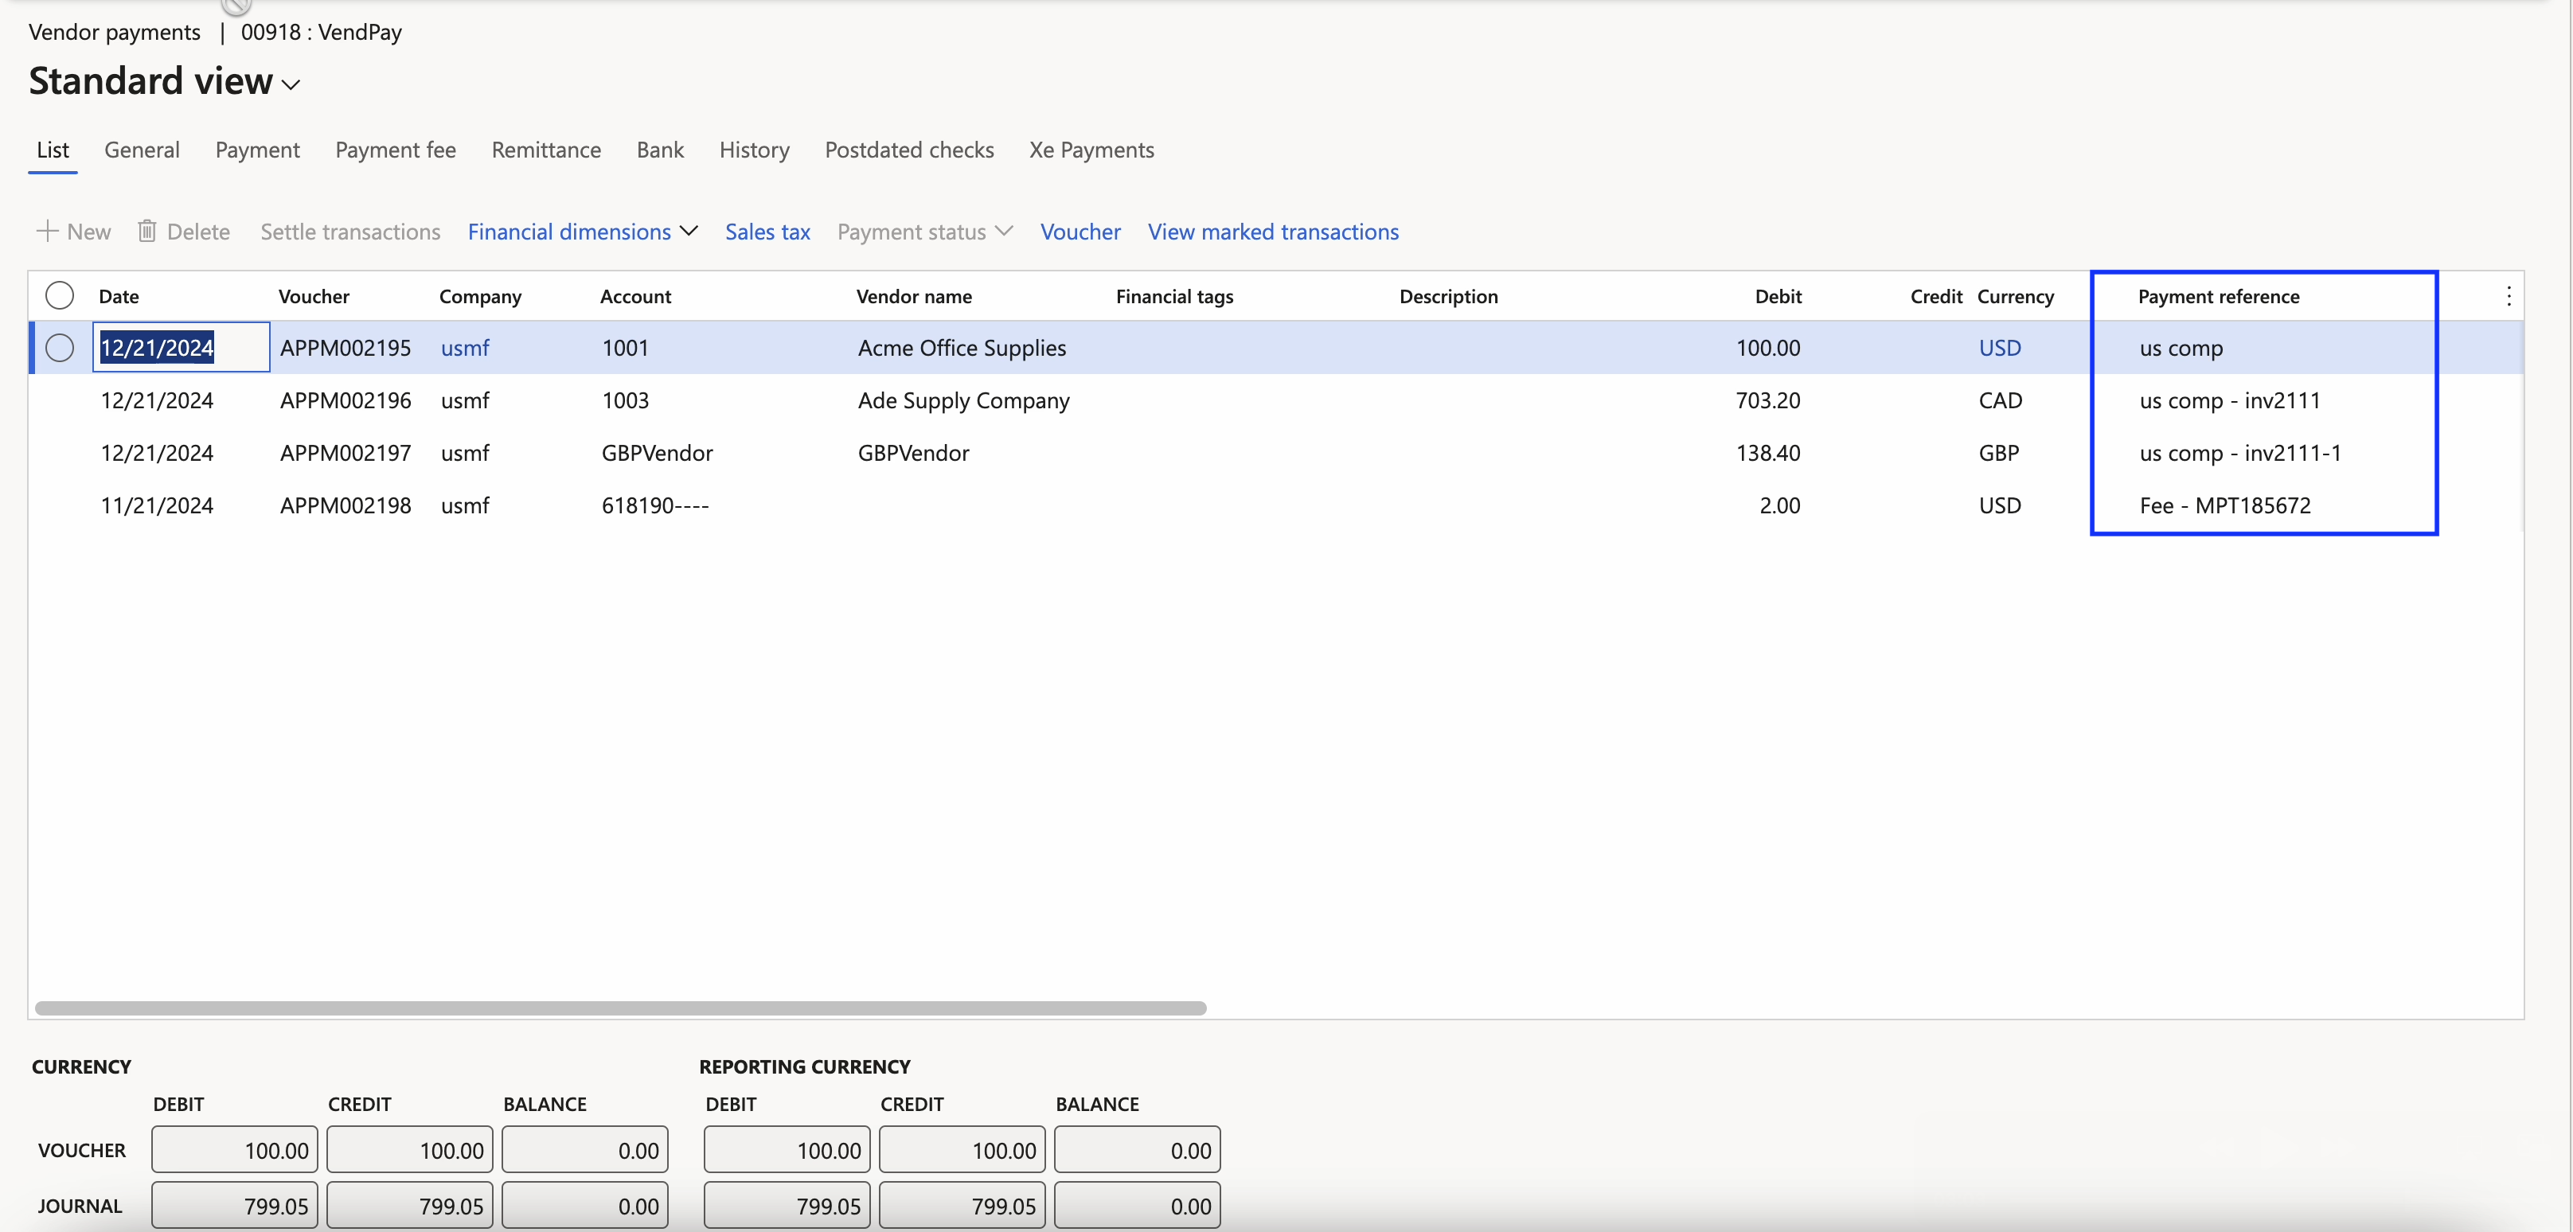Open the Xe Payments tab
The image size is (2573, 1232).
[1091, 150]
